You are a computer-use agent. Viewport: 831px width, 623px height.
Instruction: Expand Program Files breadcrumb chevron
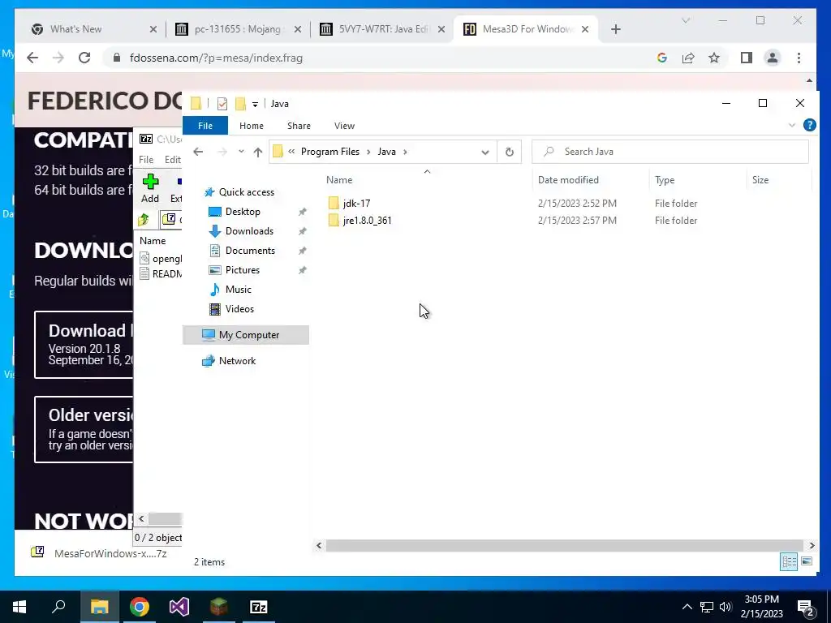click(368, 152)
